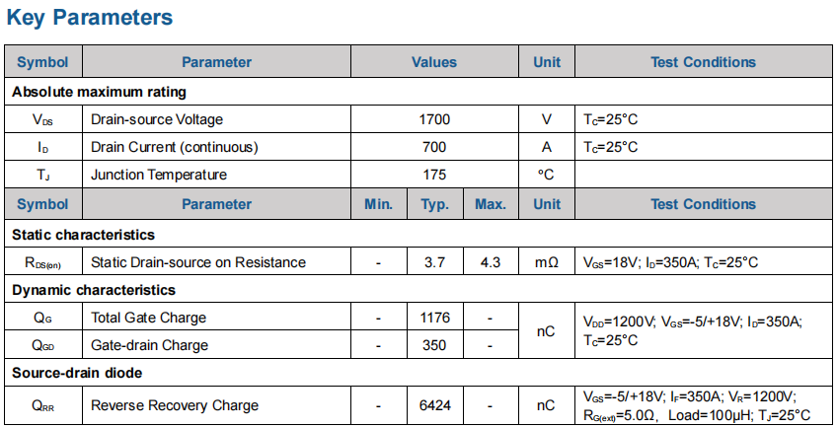Viewport: 837px width, 428px height.
Task: Select the Dynamic characteristics section title
Action: coord(94,290)
